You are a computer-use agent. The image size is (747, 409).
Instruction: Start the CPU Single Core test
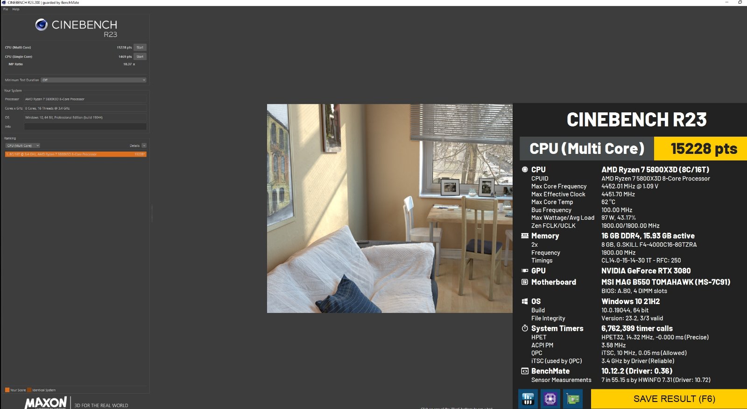click(x=140, y=57)
